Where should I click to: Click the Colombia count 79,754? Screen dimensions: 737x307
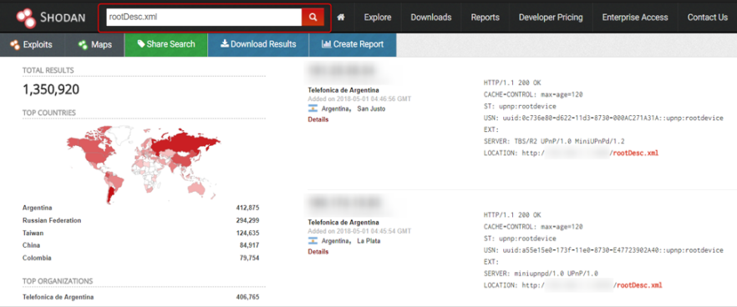click(250, 258)
